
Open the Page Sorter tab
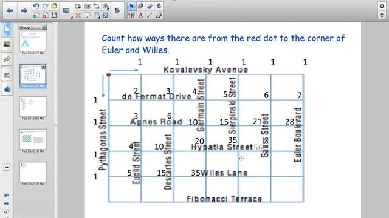click(x=7, y=30)
